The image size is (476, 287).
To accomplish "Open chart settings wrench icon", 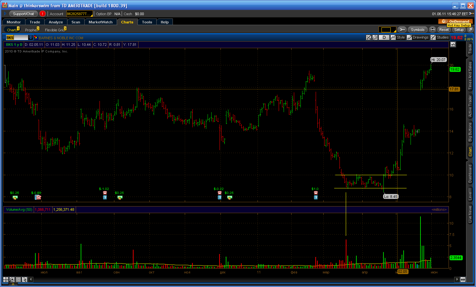I will tap(375, 37).
